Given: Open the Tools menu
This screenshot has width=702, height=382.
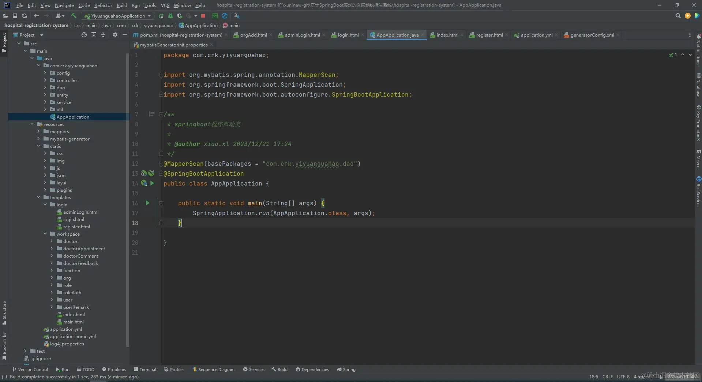Looking at the screenshot, I should [x=150, y=5].
